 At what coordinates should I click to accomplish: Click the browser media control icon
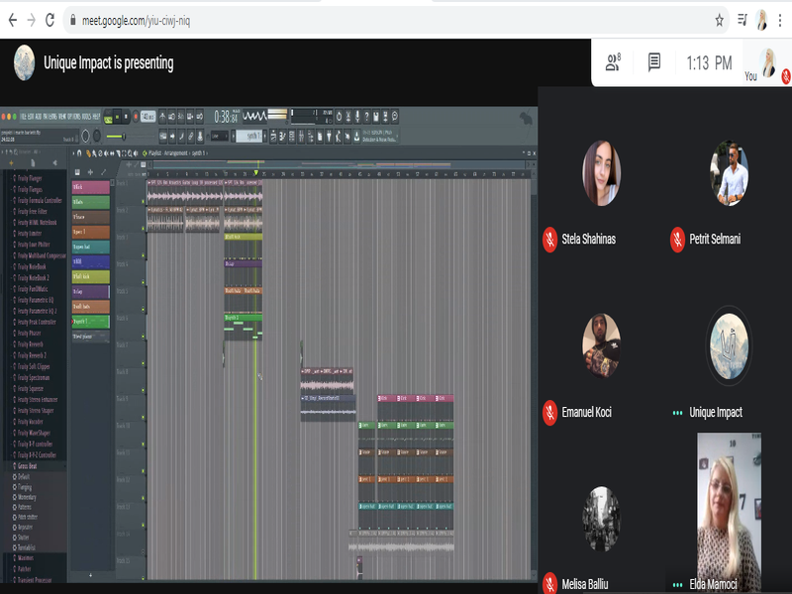tap(742, 20)
